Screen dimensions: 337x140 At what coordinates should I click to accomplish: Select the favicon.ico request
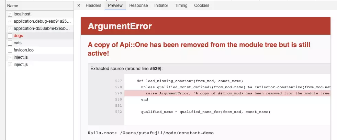40,50
